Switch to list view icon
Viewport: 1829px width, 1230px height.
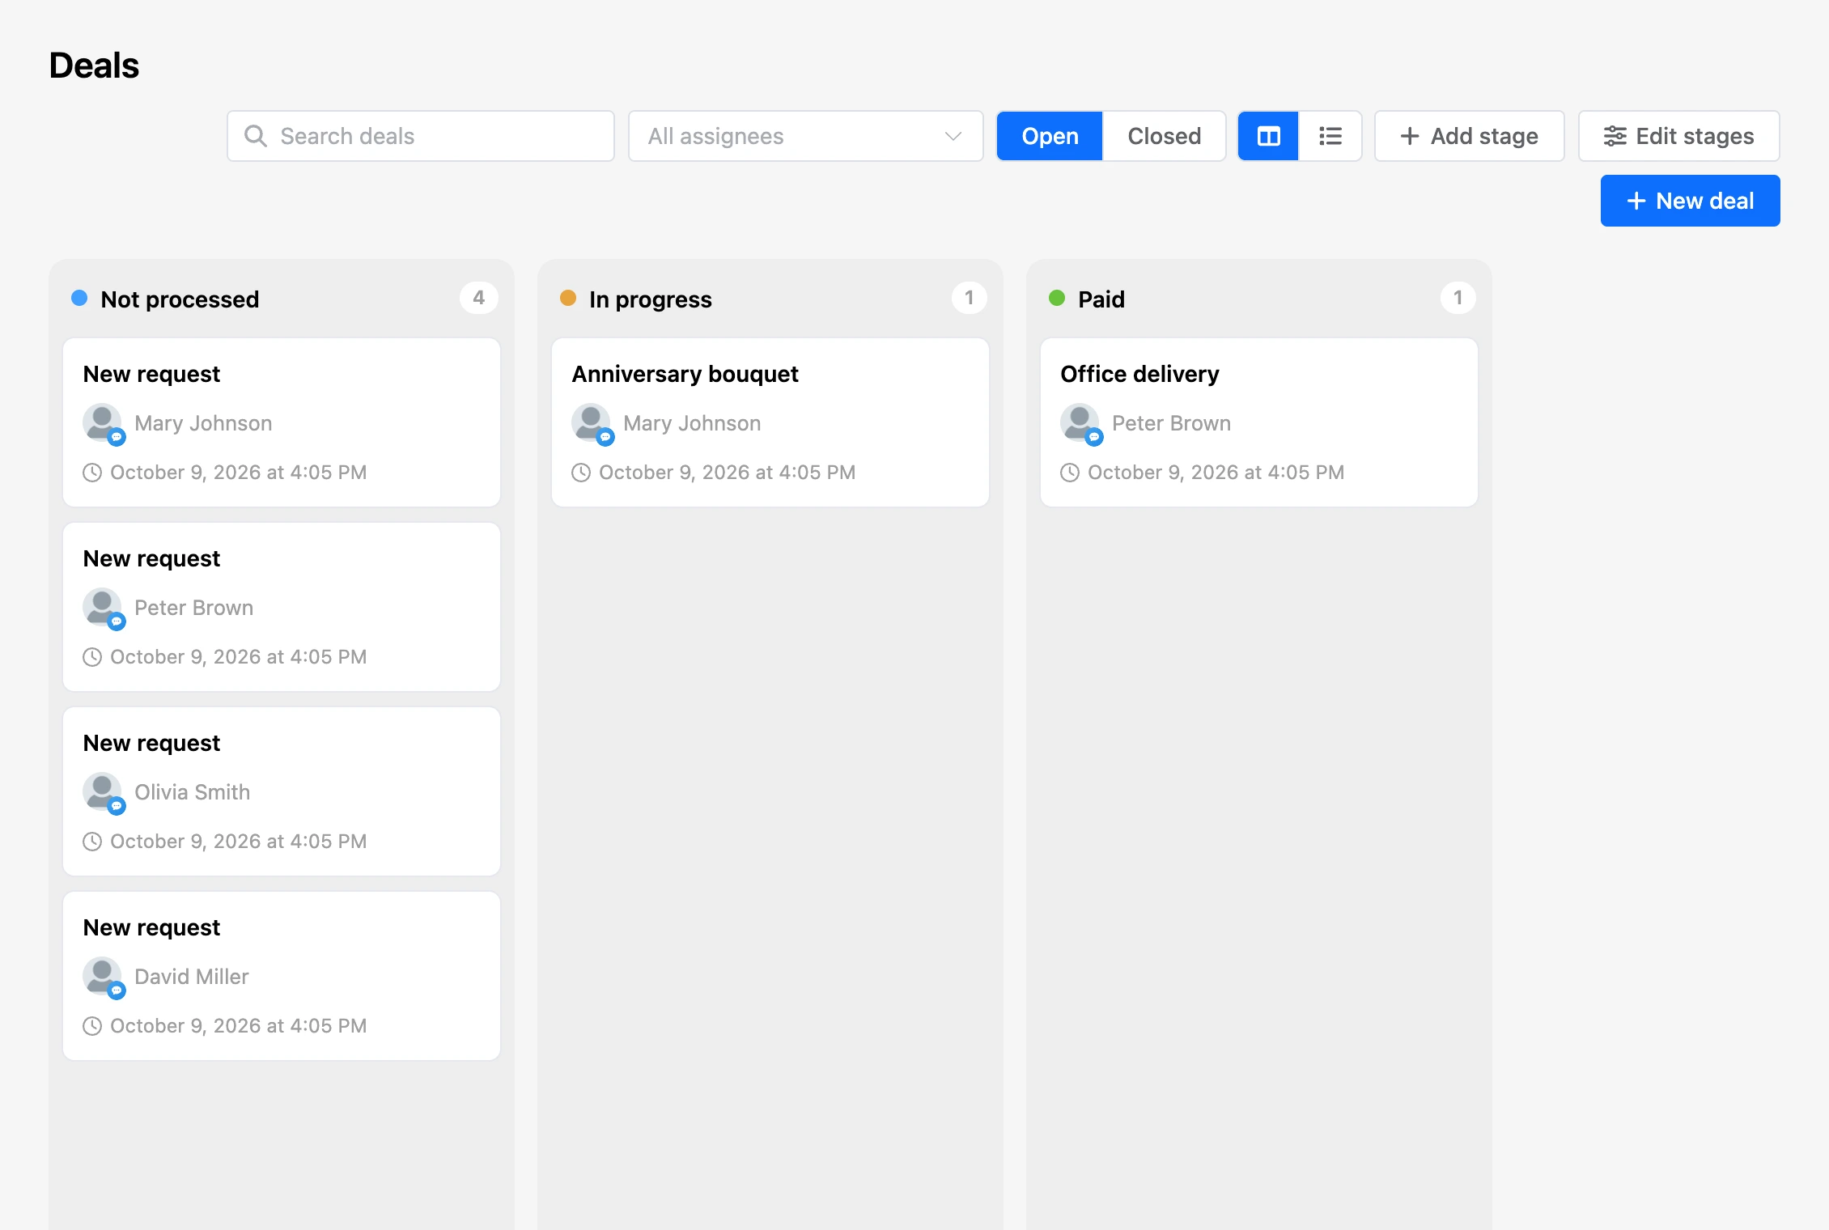point(1330,136)
